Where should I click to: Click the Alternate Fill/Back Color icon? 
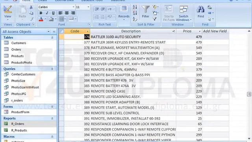pos(71,19)
